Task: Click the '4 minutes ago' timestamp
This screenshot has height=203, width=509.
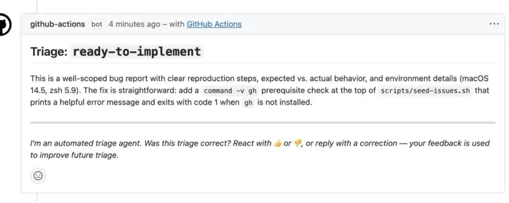Action: click(x=134, y=24)
